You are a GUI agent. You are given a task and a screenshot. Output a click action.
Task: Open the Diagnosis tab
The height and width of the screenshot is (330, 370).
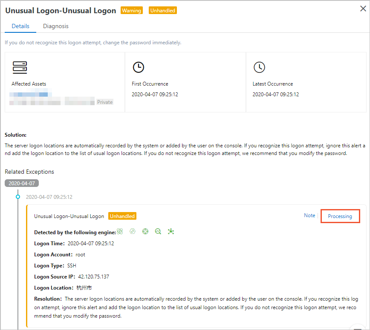[x=56, y=26]
